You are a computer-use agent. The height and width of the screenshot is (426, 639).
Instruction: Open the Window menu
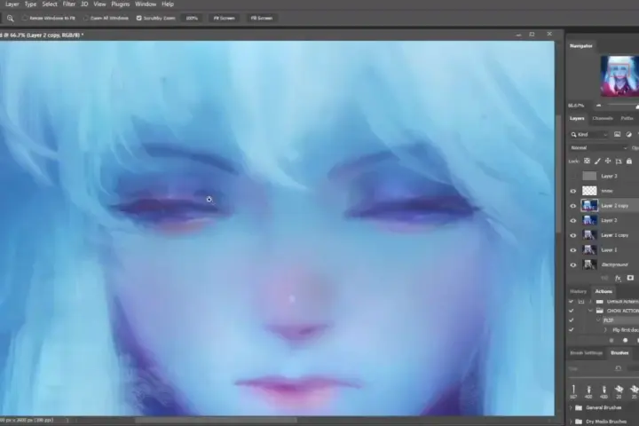tap(146, 4)
